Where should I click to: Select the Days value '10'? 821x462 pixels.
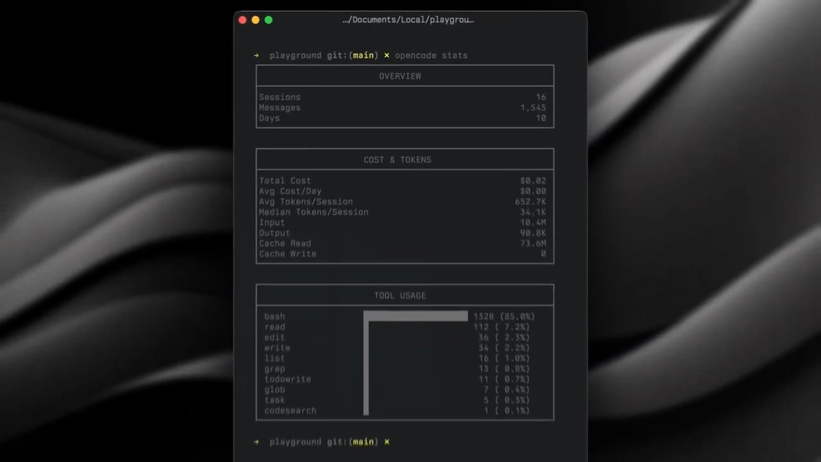541,118
